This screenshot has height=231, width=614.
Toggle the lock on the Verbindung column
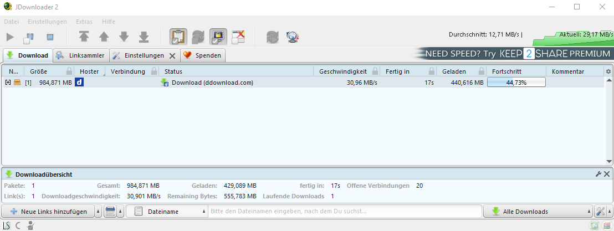[154, 71]
